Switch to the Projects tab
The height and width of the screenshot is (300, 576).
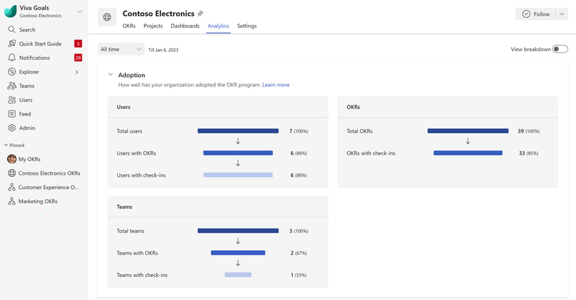pyautogui.click(x=153, y=26)
